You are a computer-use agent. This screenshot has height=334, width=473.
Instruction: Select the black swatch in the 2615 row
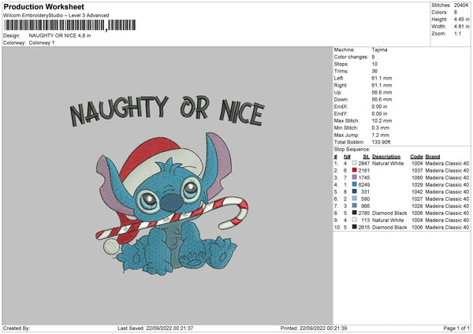click(x=354, y=227)
